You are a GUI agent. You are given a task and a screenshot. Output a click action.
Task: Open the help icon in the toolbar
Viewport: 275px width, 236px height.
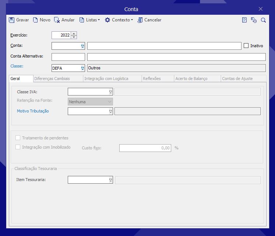pos(244,20)
